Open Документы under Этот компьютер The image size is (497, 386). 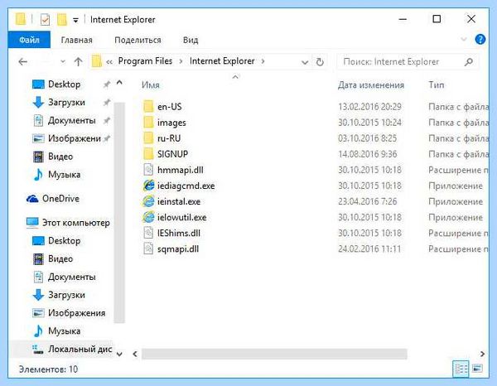(x=71, y=277)
